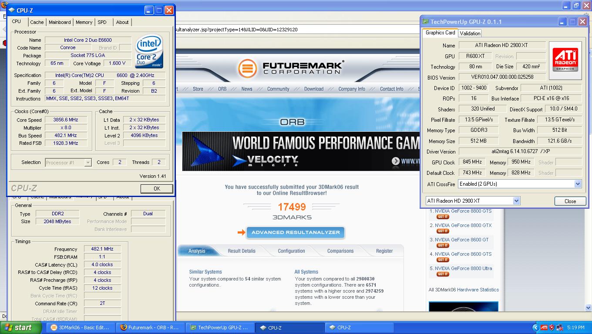
Task: Open the Download link in Futuremark navigation
Action: coord(314,89)
